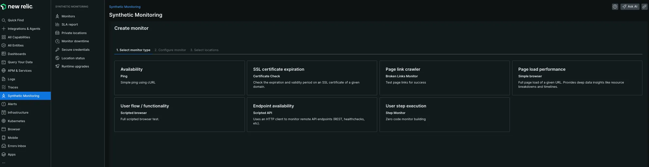Select the Configure monitor step tab
The height and width of the screenshot is (167, 649).
point(170,50)
